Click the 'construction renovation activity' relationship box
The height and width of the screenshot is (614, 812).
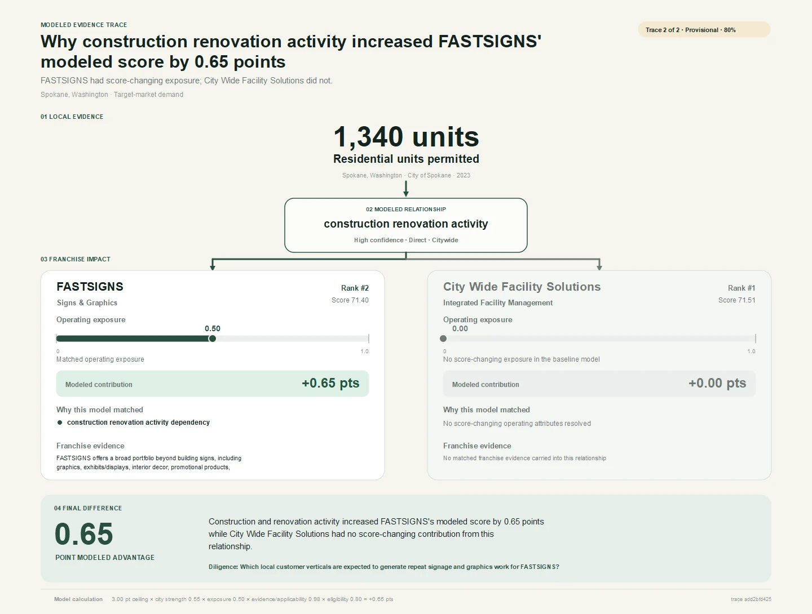tap(406, 225)
